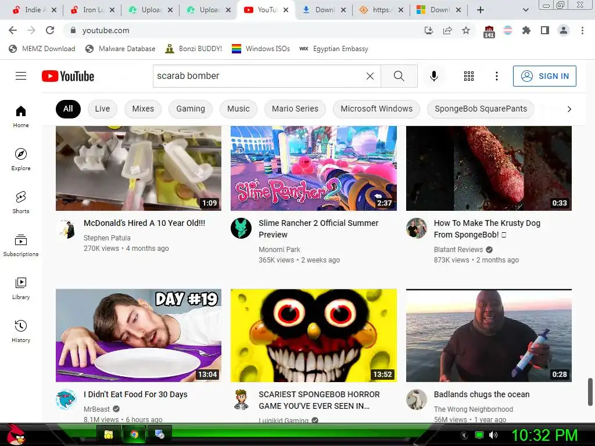Open Explore in sidebar
This screenshot has height=446, width=595.
coord(21,159)
